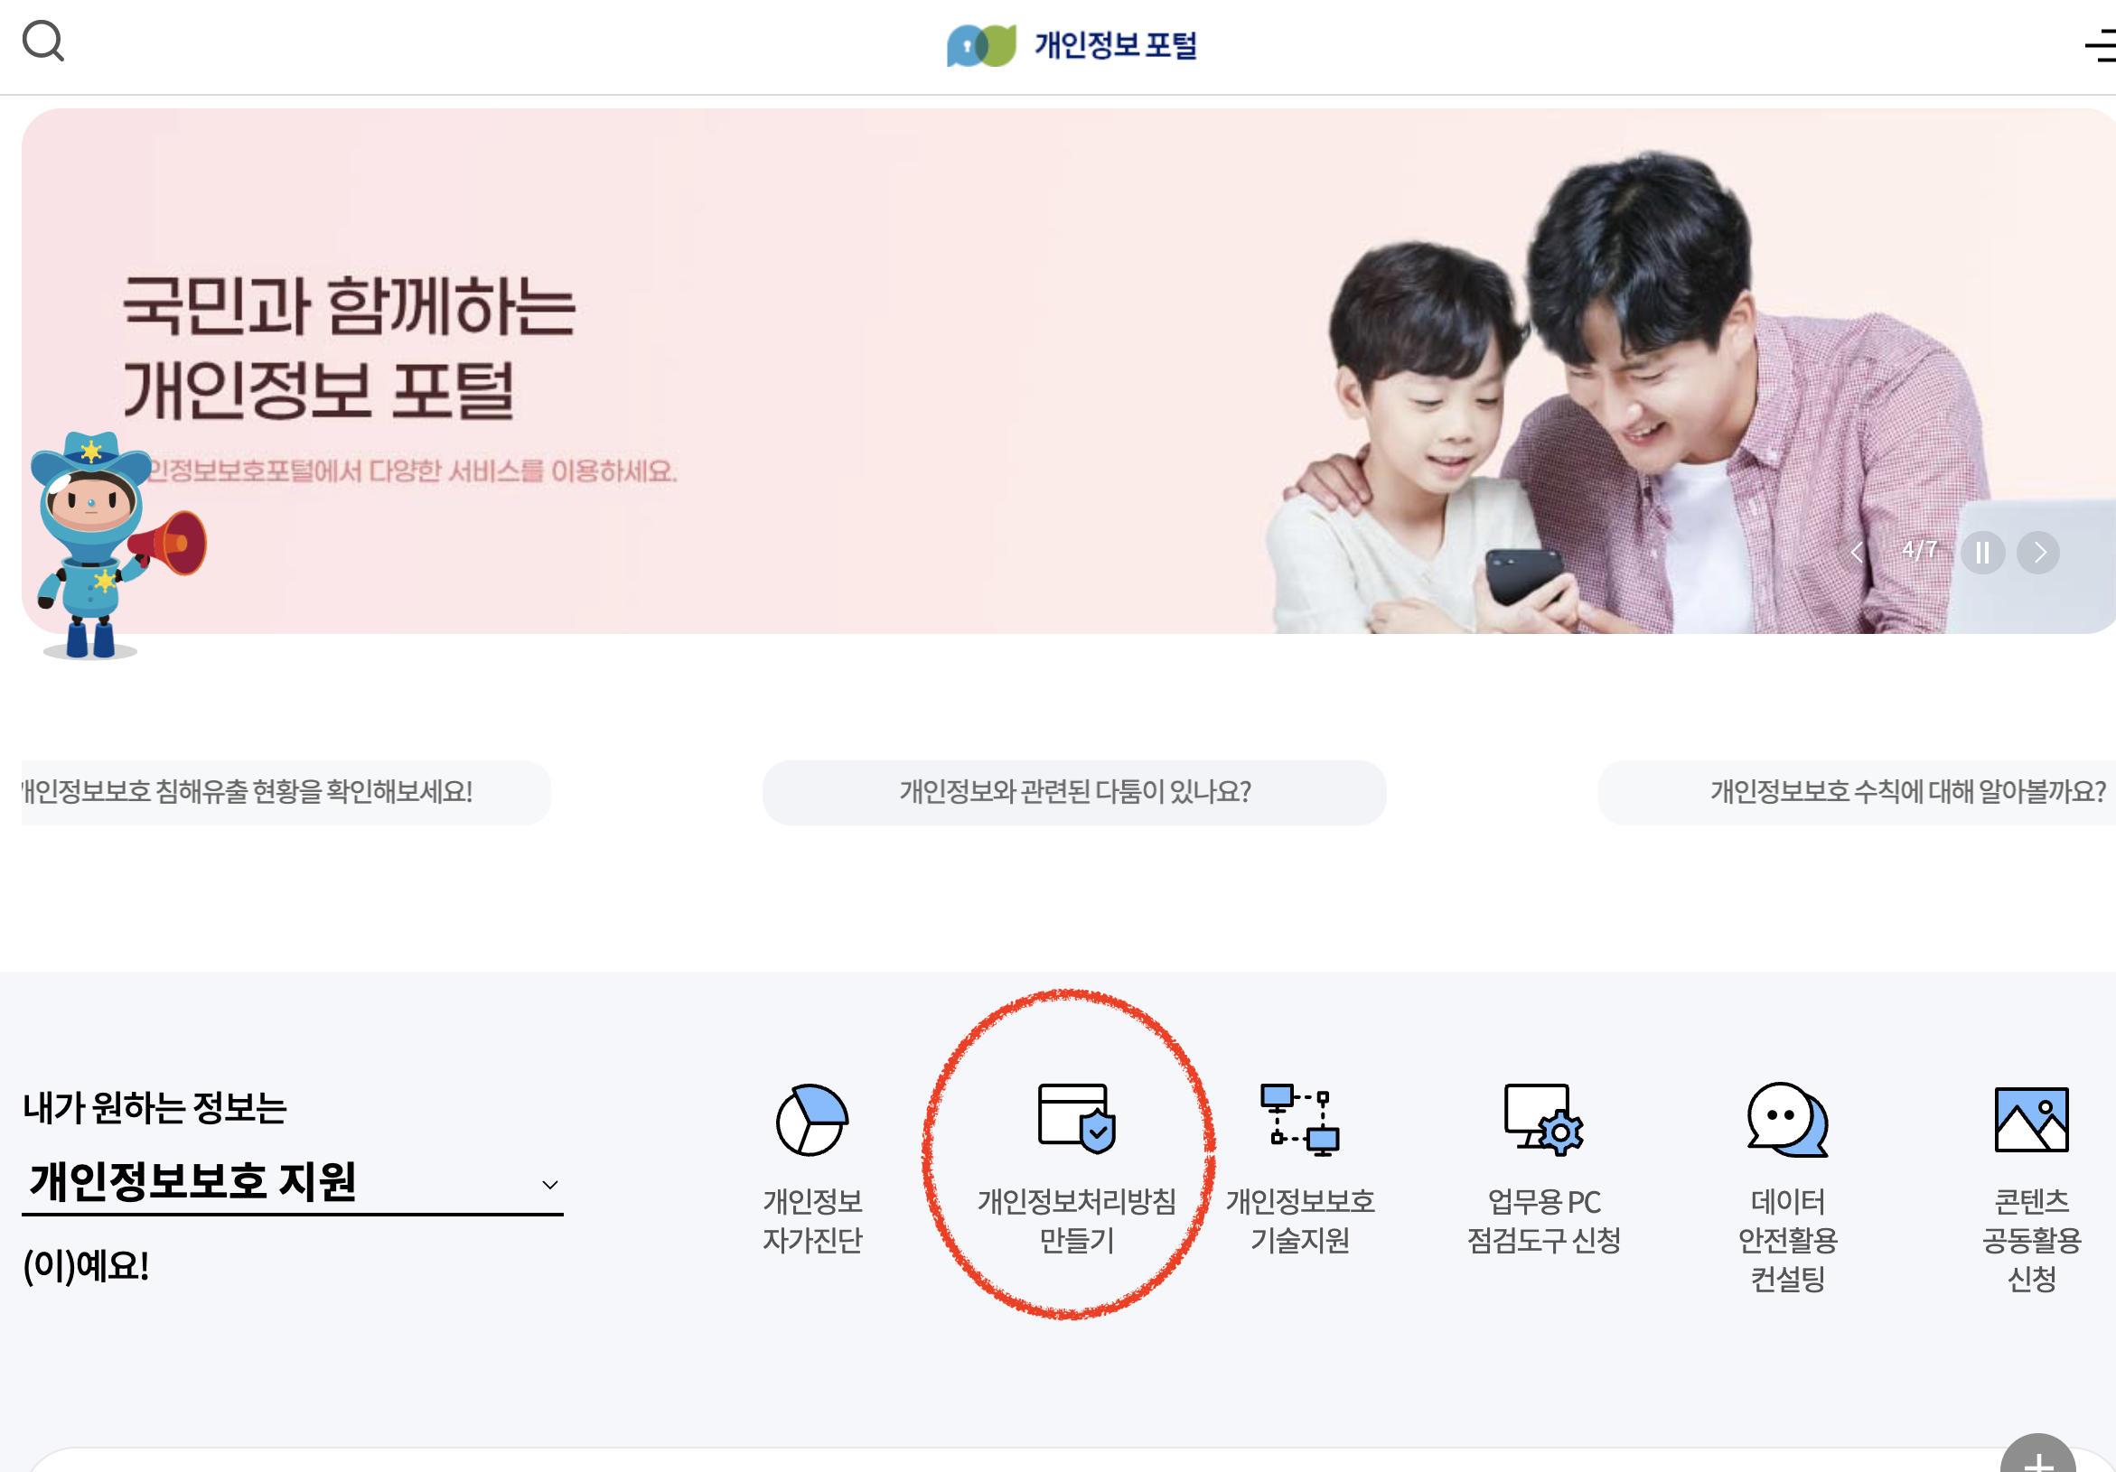Screen dimensions: 2116x1472
Task: Open the hamburger menu icon
Action: [x=2100, y=45]
